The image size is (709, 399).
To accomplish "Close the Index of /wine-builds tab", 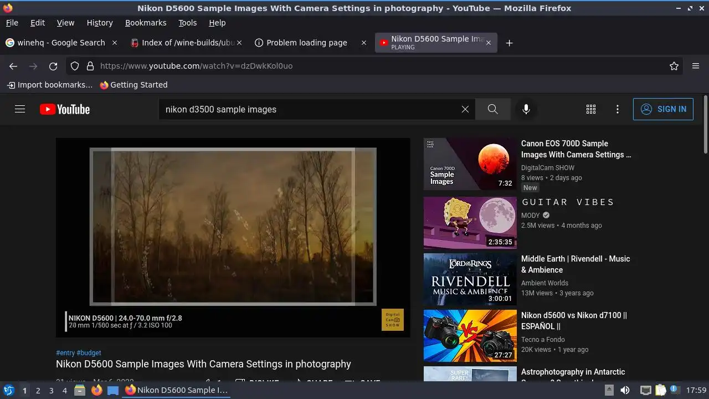I will tap(239, 43).
